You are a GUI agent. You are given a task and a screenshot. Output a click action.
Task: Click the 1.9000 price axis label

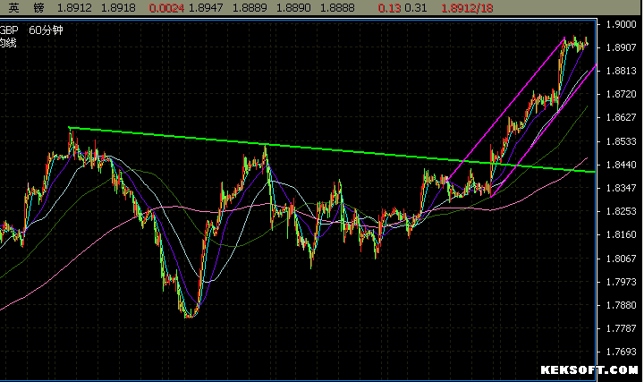(x=622, y=25)
